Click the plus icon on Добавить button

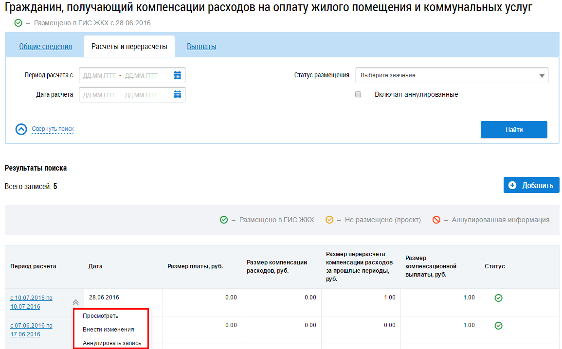point(512,185)
